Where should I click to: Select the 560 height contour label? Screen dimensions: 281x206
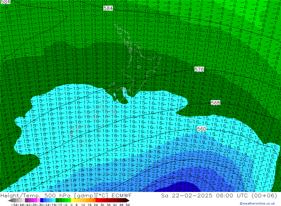pos(202,129)
